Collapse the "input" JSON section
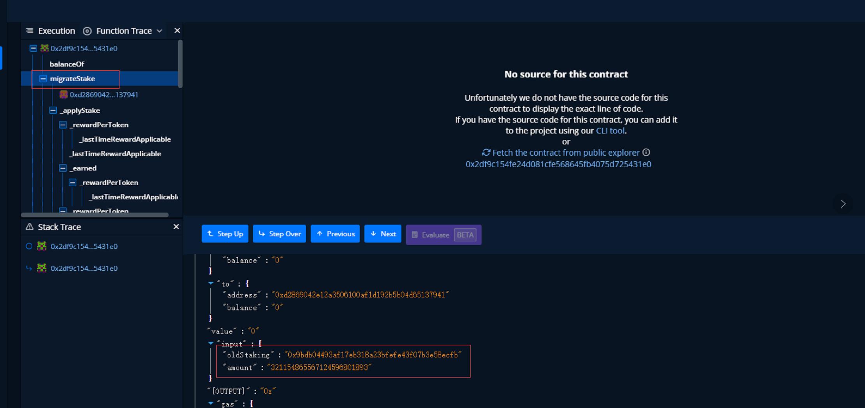Image resolution: width=865 pixels, height=408 pixels. pos(211,343)
